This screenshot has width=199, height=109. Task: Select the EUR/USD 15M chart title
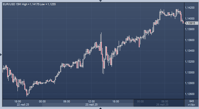click(12, 4)
